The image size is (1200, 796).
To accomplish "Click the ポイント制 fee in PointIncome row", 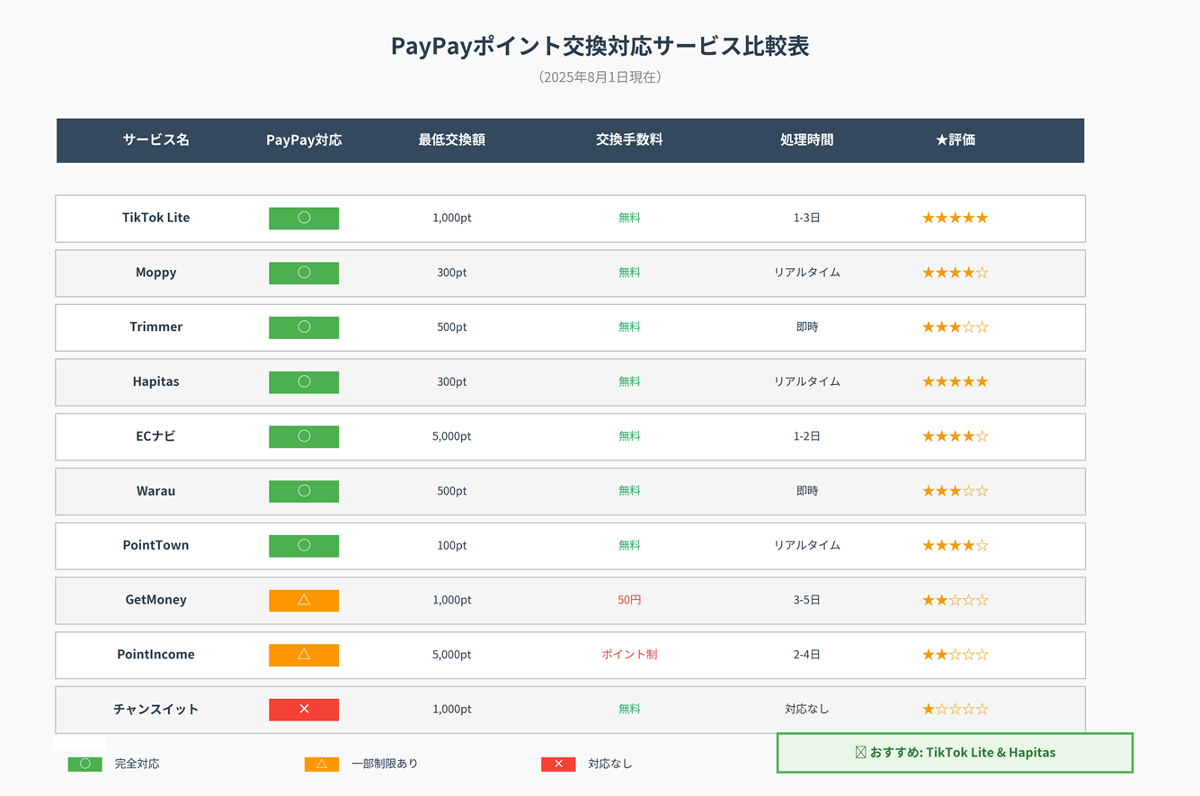I will [x=629, y=655].
